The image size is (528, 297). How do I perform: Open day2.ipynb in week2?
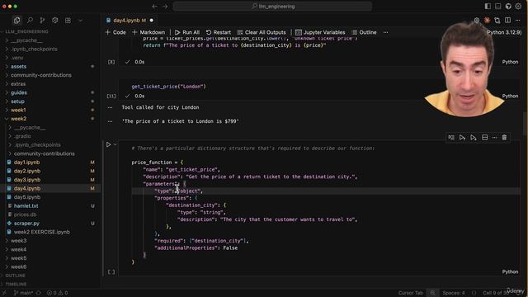27,171
